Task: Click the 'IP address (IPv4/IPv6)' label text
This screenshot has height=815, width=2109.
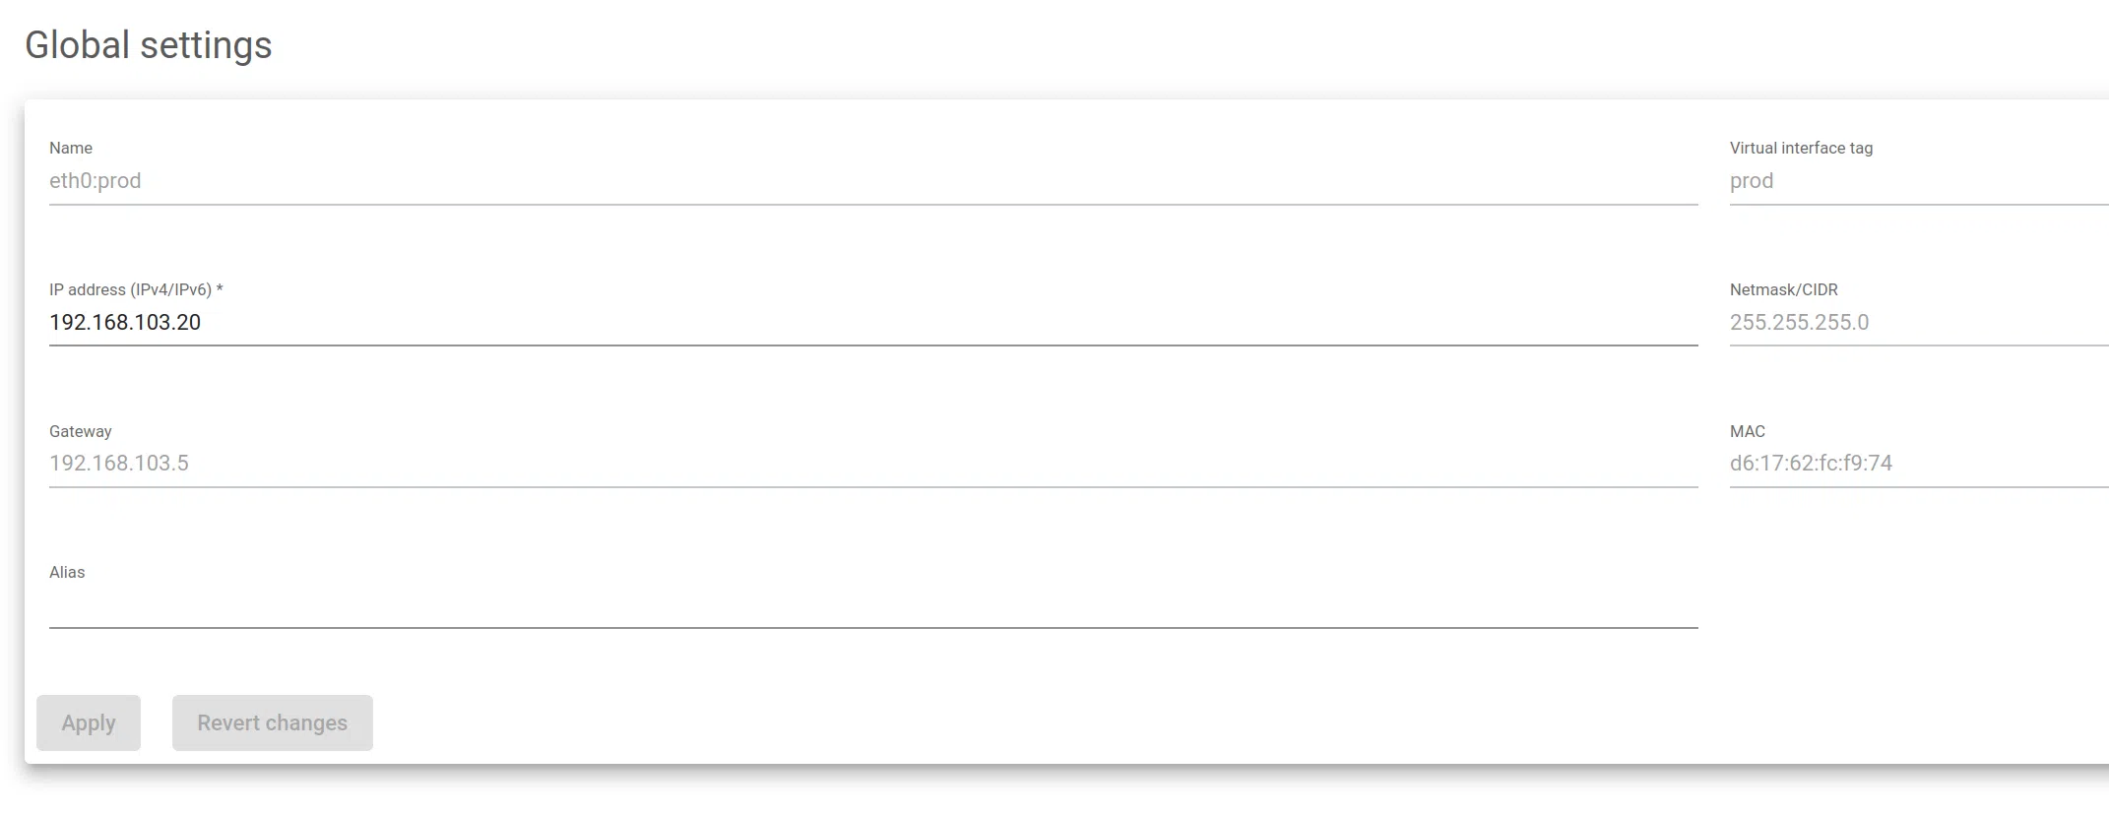Action: [x=130, y=290]
